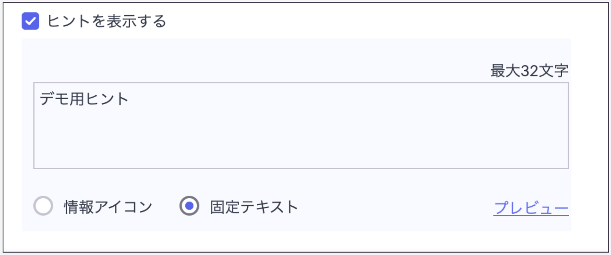This screenshot has height=255, width=611.
Task: Uncheck the ヒントを表示する checkbox
Action: click(x=30, y=21)
